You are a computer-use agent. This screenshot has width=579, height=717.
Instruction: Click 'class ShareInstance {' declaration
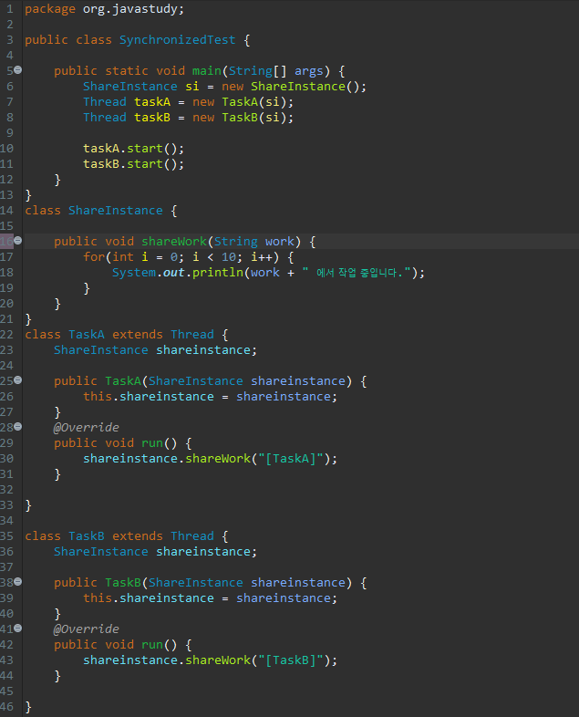point(101,211)
